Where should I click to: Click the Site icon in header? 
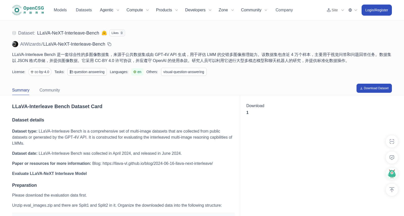[x=329, y=10]
